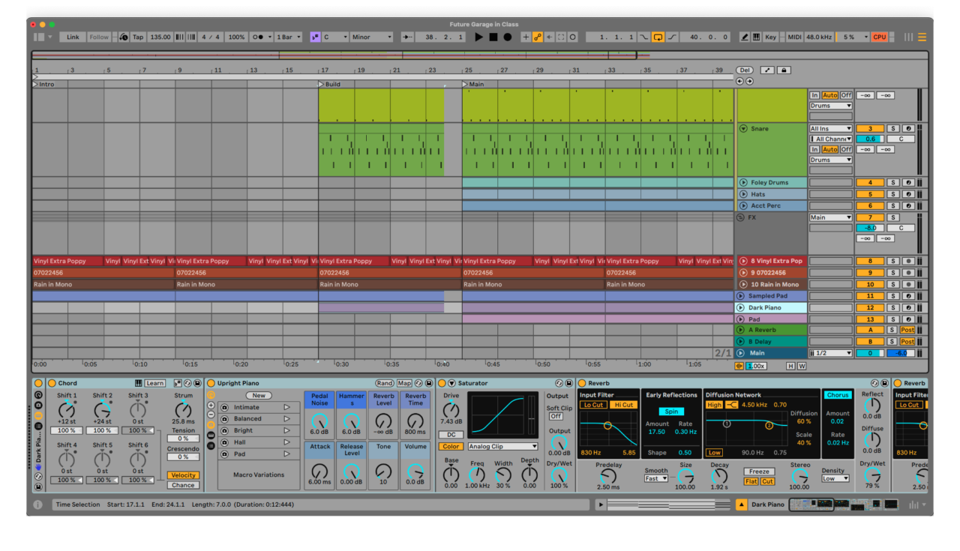Click the Hats track play icon
Screen dimensions: 960x551
(x=743, y=194)
